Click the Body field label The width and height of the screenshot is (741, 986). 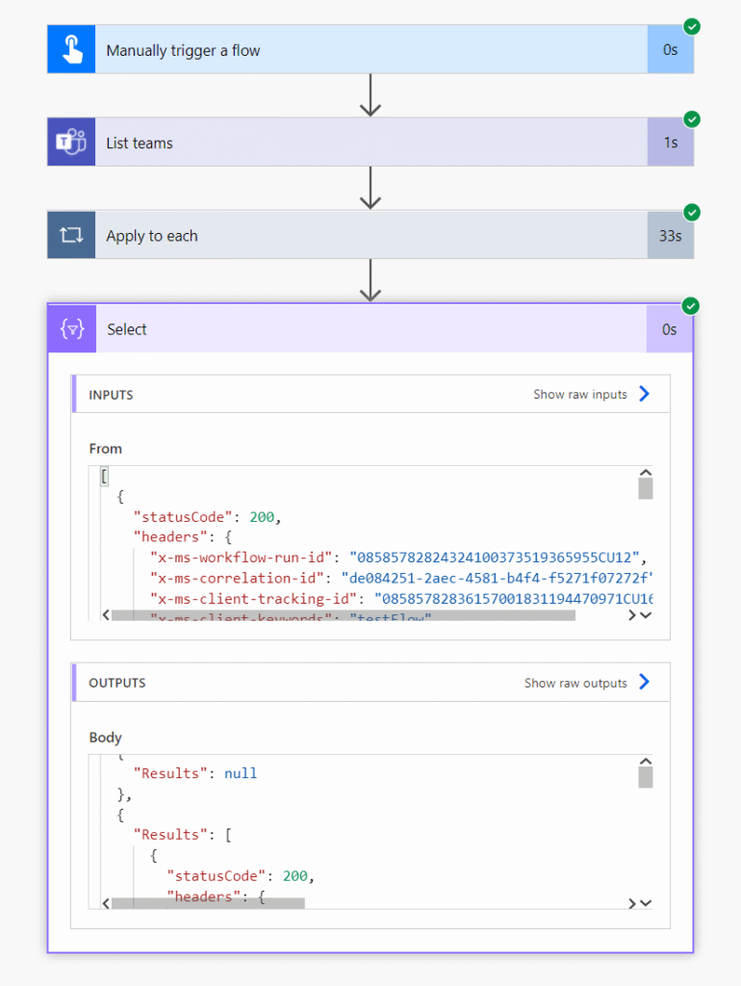[x=105, y=737]
